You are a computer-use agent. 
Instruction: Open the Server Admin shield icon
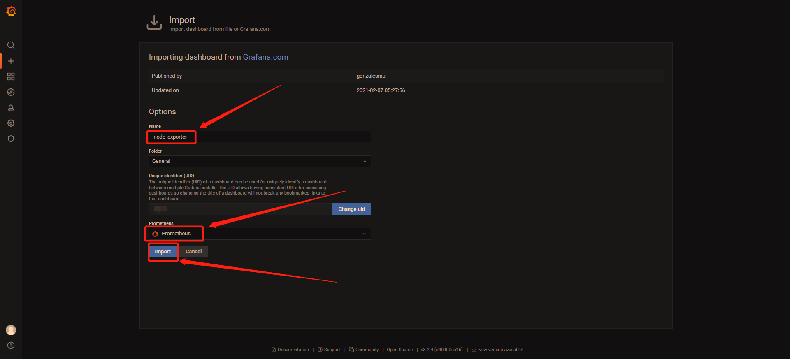tap(11, 139)
